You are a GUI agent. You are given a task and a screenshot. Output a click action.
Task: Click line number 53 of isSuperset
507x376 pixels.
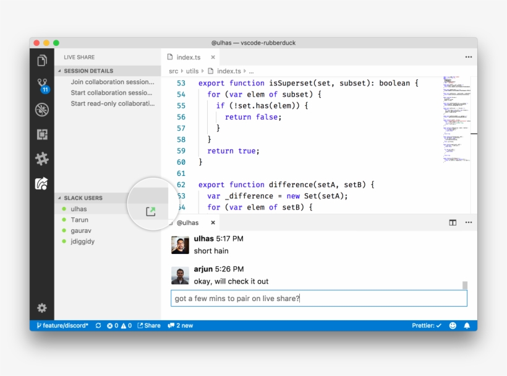click(181, 83)
